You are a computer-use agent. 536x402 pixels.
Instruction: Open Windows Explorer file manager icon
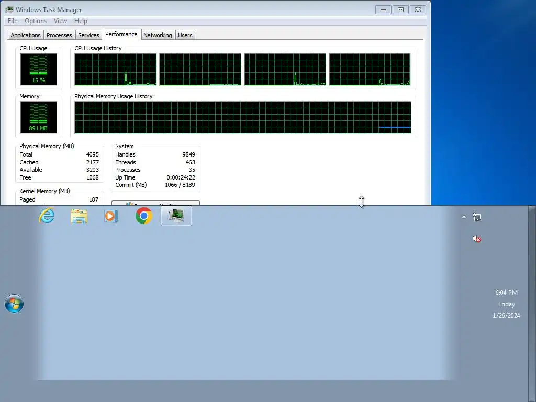point(79,216)
